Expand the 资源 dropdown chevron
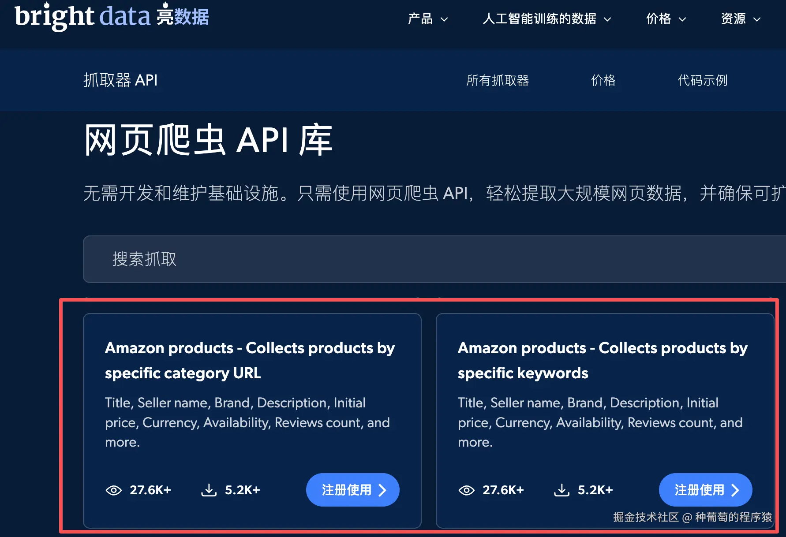Viewport: 786px width, 537px height. (x=757, y=19)
